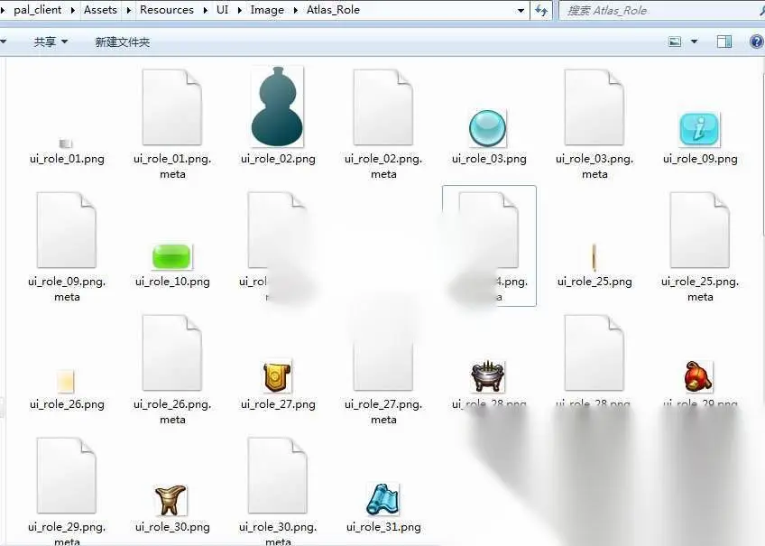
Task: Toggle the preview pane button
Action: click(724, 42)
